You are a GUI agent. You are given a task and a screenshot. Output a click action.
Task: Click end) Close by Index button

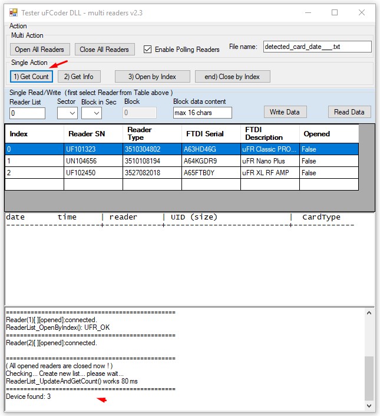pos(233,77)
